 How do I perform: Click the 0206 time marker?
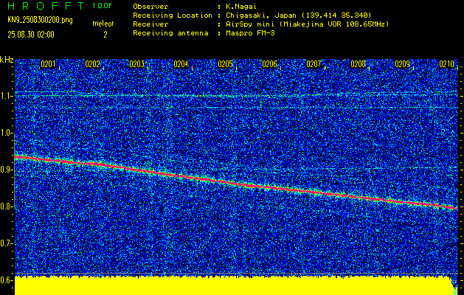tap(269, 64)
